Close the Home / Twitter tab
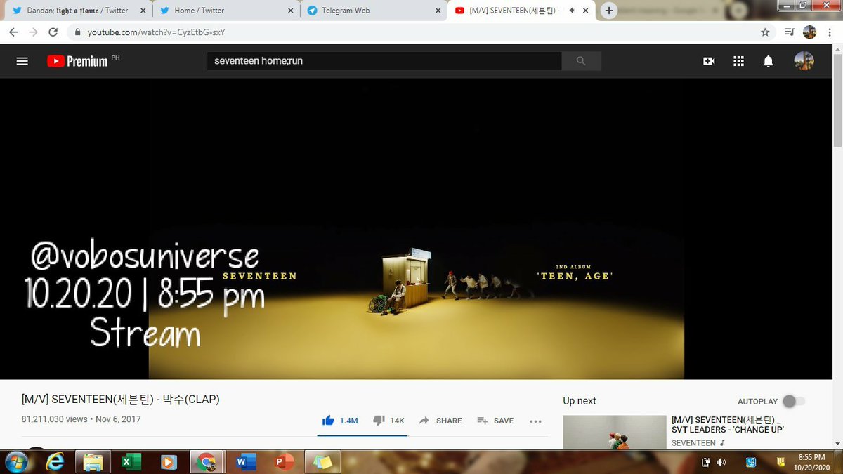The height and width of the screenshot is (474, 843). point(289,11)
